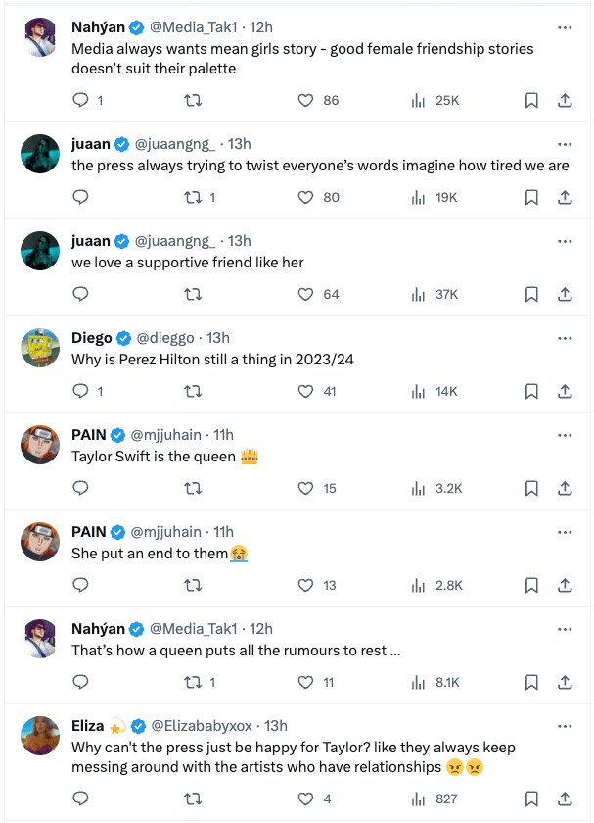594x823 pixels.
Task: Like juaan's tweet about the press twisting words
Action: (x=305, y=197)
